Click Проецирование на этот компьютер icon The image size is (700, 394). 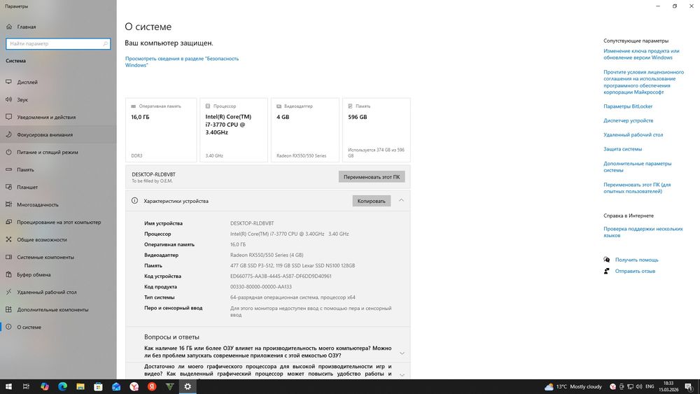click(x=8, y=222)
